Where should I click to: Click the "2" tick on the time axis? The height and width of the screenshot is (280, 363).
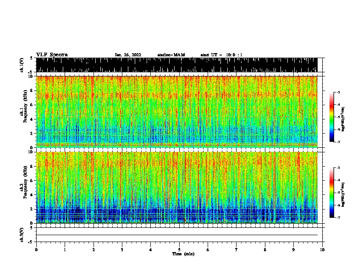93,250
